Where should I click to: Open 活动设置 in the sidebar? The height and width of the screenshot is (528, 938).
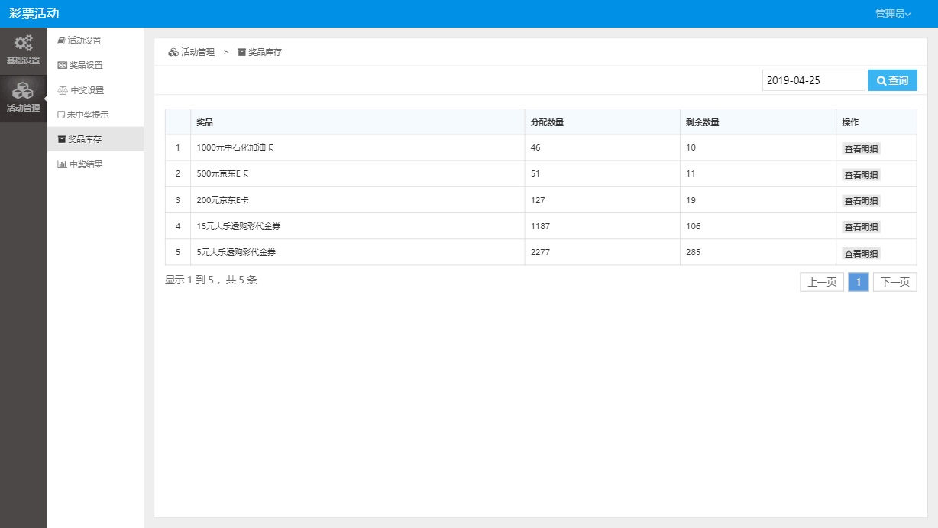[x=83, y=40]
